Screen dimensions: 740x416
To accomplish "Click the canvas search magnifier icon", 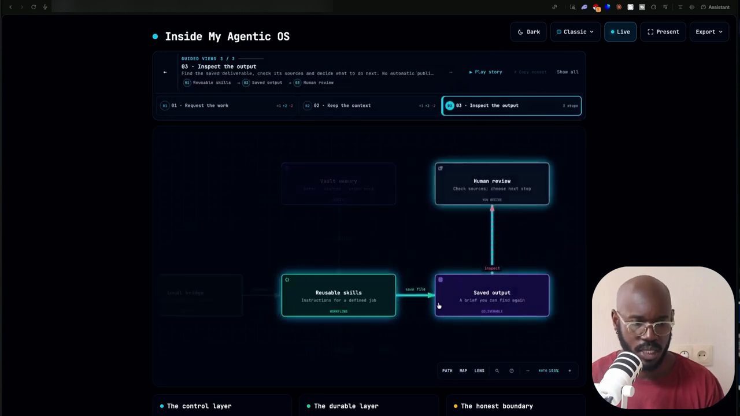I will point(497,371).
